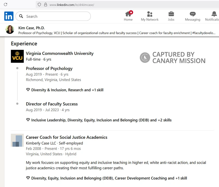The height and width of the screenshot is (187, 219).
Task: Click the Director of Faculty Success title
Action: (52, 104)
